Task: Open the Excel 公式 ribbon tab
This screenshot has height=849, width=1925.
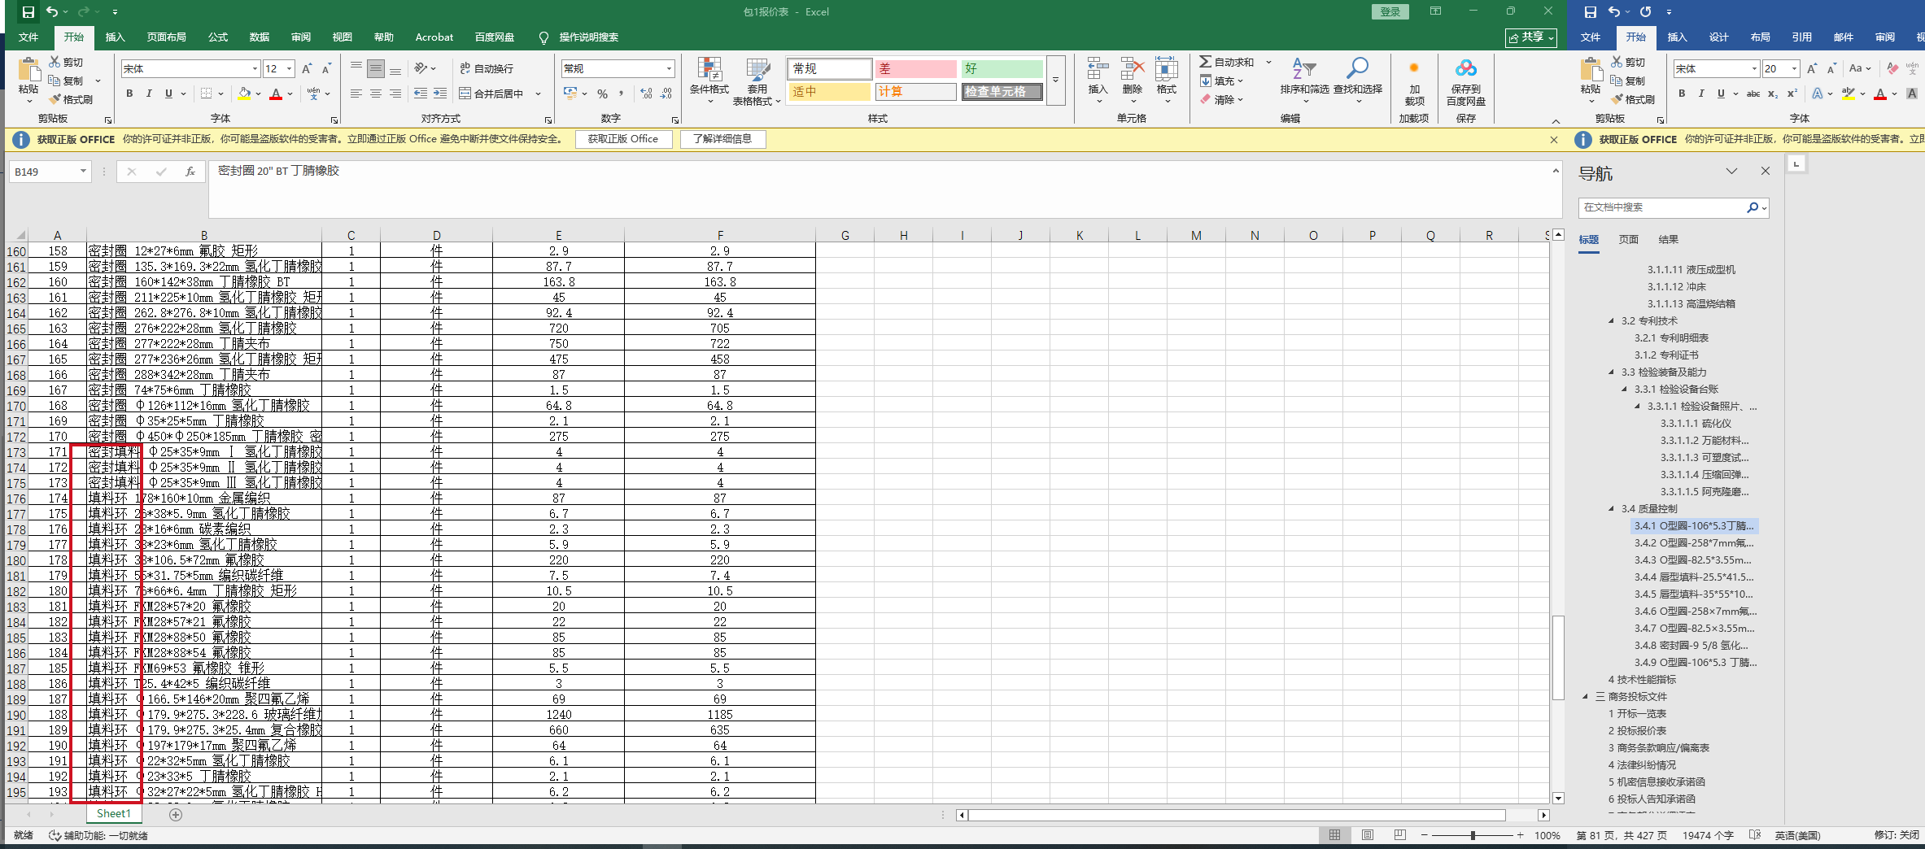Action: (217, 37)
